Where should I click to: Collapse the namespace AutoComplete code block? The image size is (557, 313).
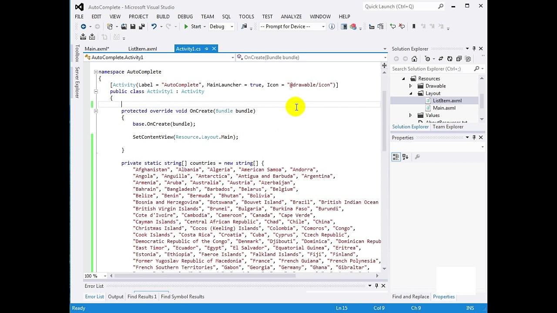click(96, 72)
